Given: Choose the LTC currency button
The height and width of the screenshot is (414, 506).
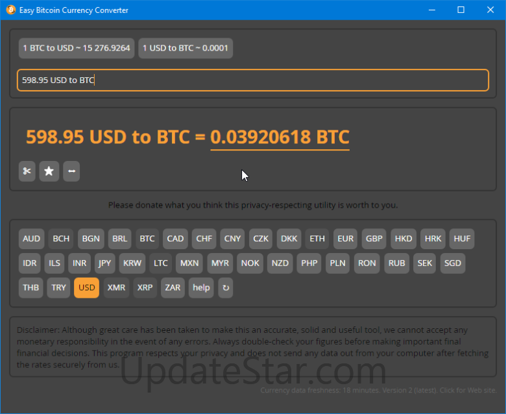Looking at the screenshot, I should pyautogui.click(x=161, y=263).
